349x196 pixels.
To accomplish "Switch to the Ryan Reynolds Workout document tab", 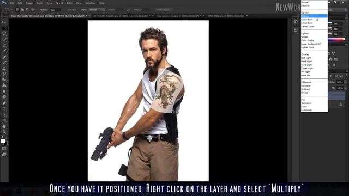I will coord(49,16).
